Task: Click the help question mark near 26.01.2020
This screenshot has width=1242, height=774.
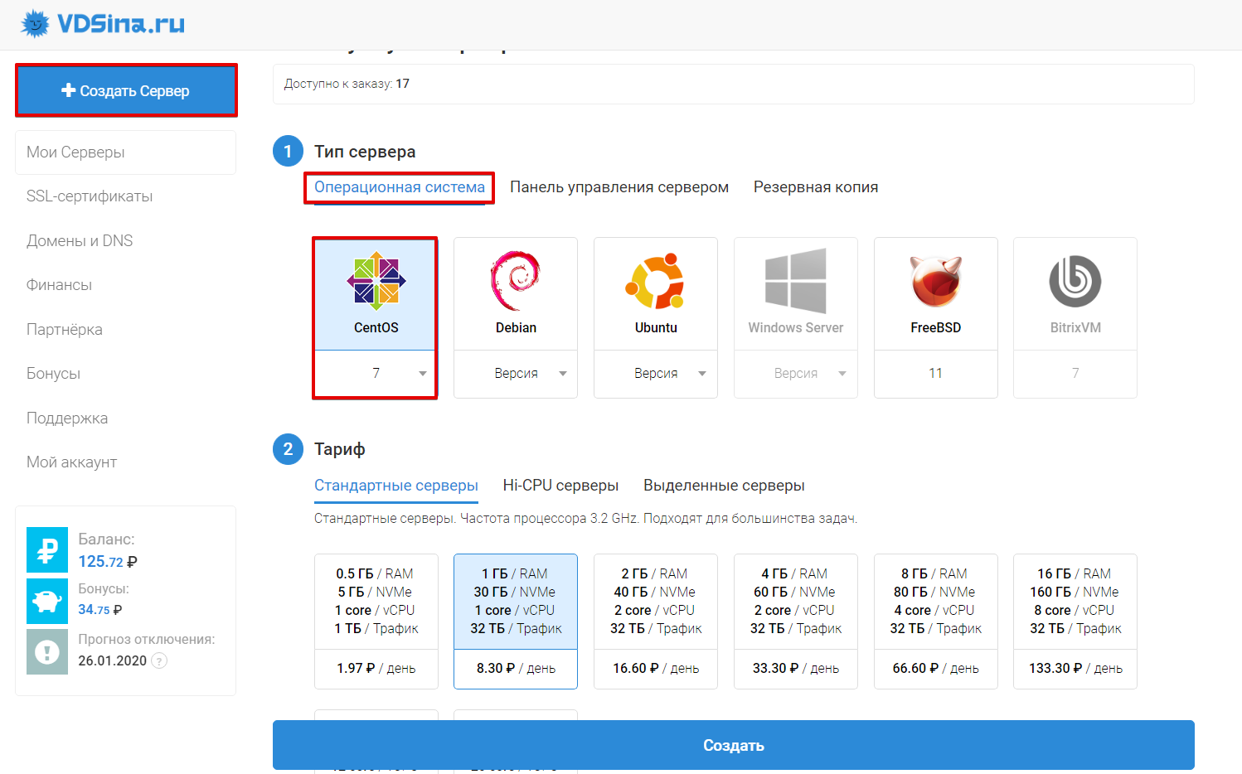Action: 159,660
